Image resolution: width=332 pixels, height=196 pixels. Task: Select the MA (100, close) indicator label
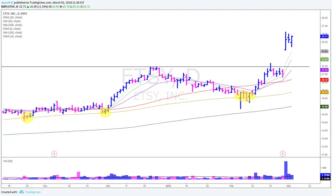(12, 33)
